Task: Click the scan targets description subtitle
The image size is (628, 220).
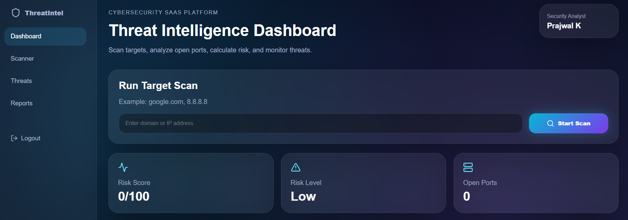Action: [210, 50]
